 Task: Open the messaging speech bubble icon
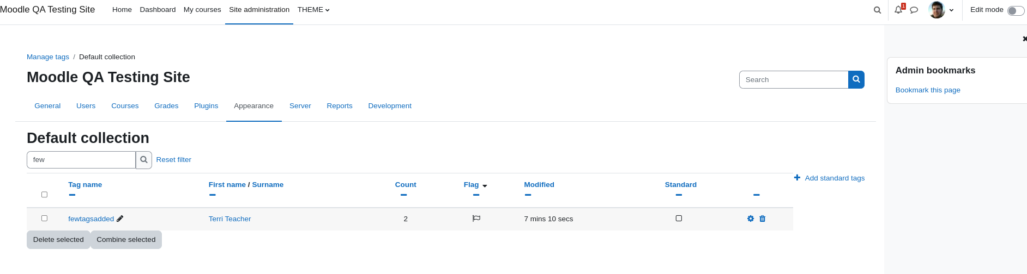click(x=914, y=10)
